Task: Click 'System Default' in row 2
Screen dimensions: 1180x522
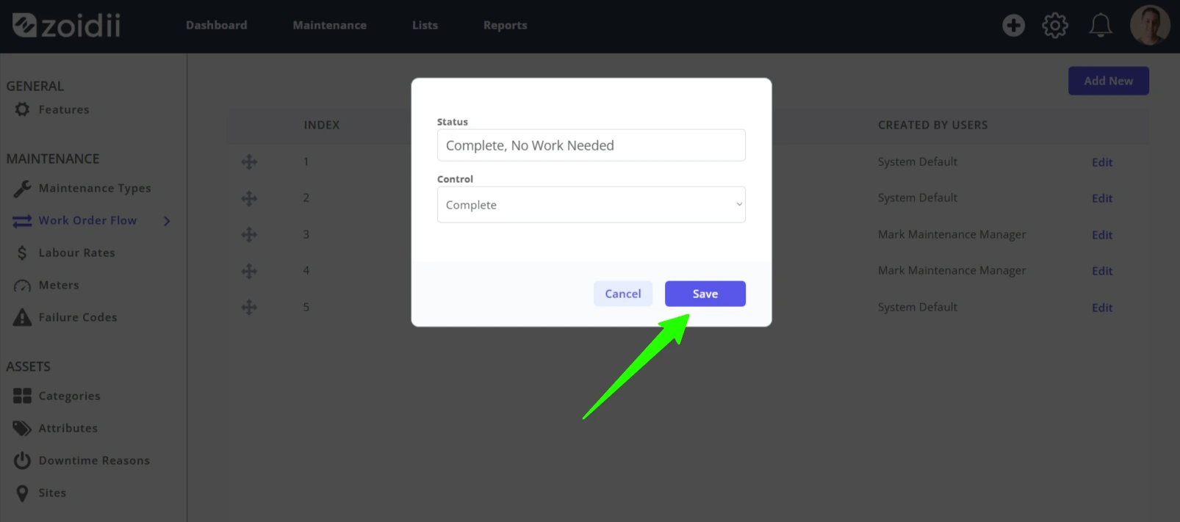Action: point(917,197)
